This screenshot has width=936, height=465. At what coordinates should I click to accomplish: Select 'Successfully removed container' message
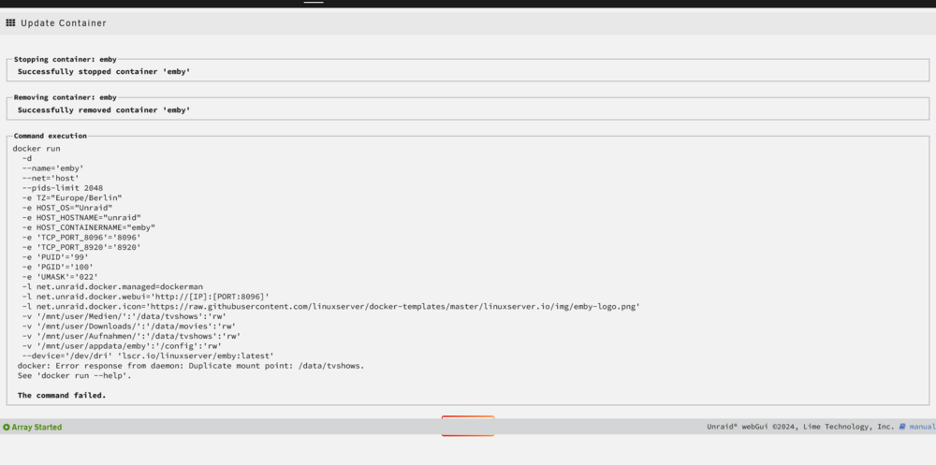104,110
